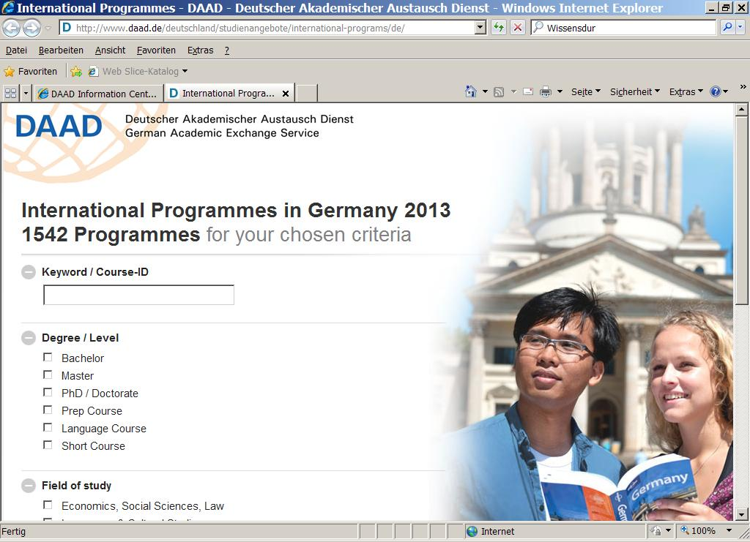Collapse the Degree / Level section
The height and width of the screenshot is (542, 750).
pos(29,338)
